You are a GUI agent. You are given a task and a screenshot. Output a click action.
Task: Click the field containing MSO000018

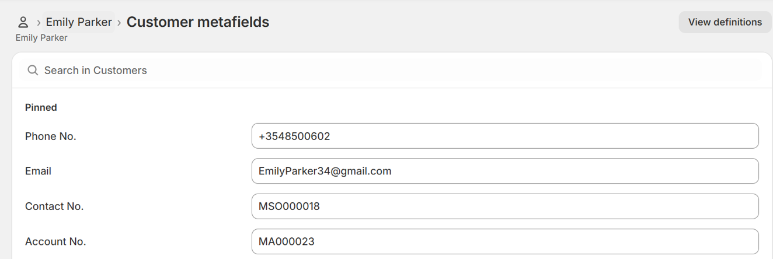505,206
